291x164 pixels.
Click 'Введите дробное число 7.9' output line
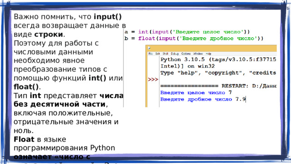point(203,99)
